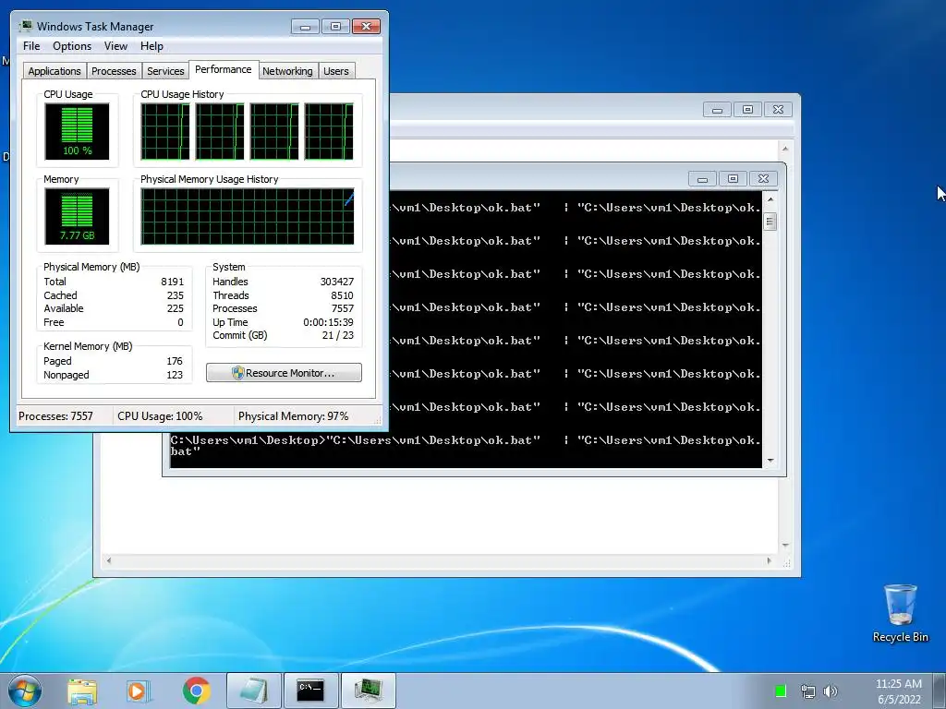Screen dimensions: 946x709
Task: Switch to the Notepad taskbar button
Action: (254, 691)
